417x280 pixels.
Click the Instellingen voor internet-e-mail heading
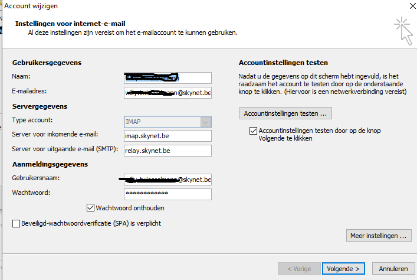[x=72, y=24]
